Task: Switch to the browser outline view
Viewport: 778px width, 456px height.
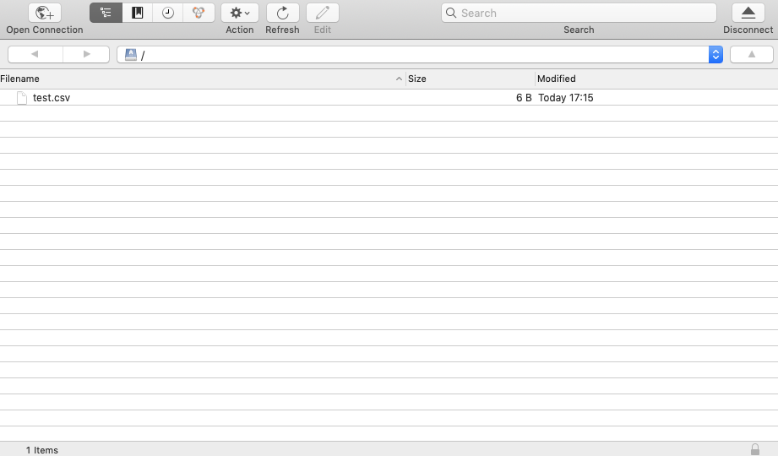Action: click(106, 13)
